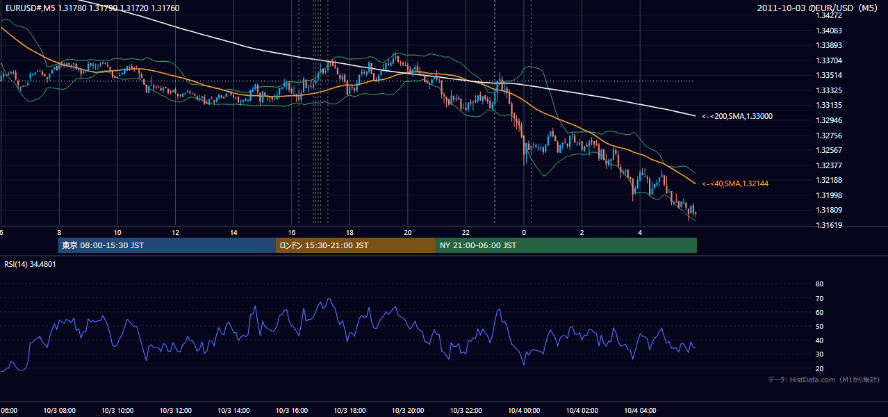The height and width of the screenshot is (417, 888).
Task: Click the 1.33704 price axis label
Action: 828,60
